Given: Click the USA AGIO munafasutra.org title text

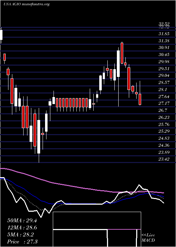Looking at the screenshot, I should coord(26,4).
